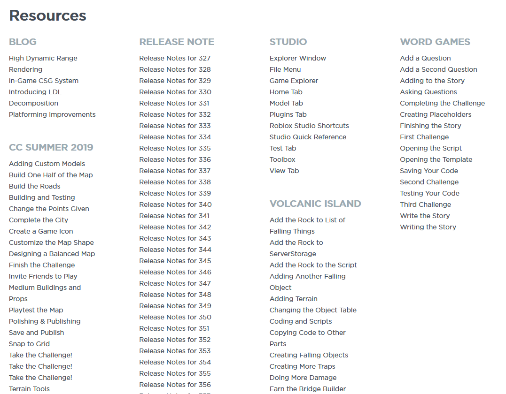Click the Asking Questions link

coord(428,92)
